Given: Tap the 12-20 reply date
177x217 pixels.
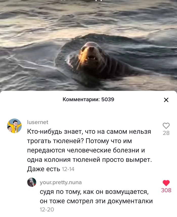Looking at the screenshot, I should [47, 210].
